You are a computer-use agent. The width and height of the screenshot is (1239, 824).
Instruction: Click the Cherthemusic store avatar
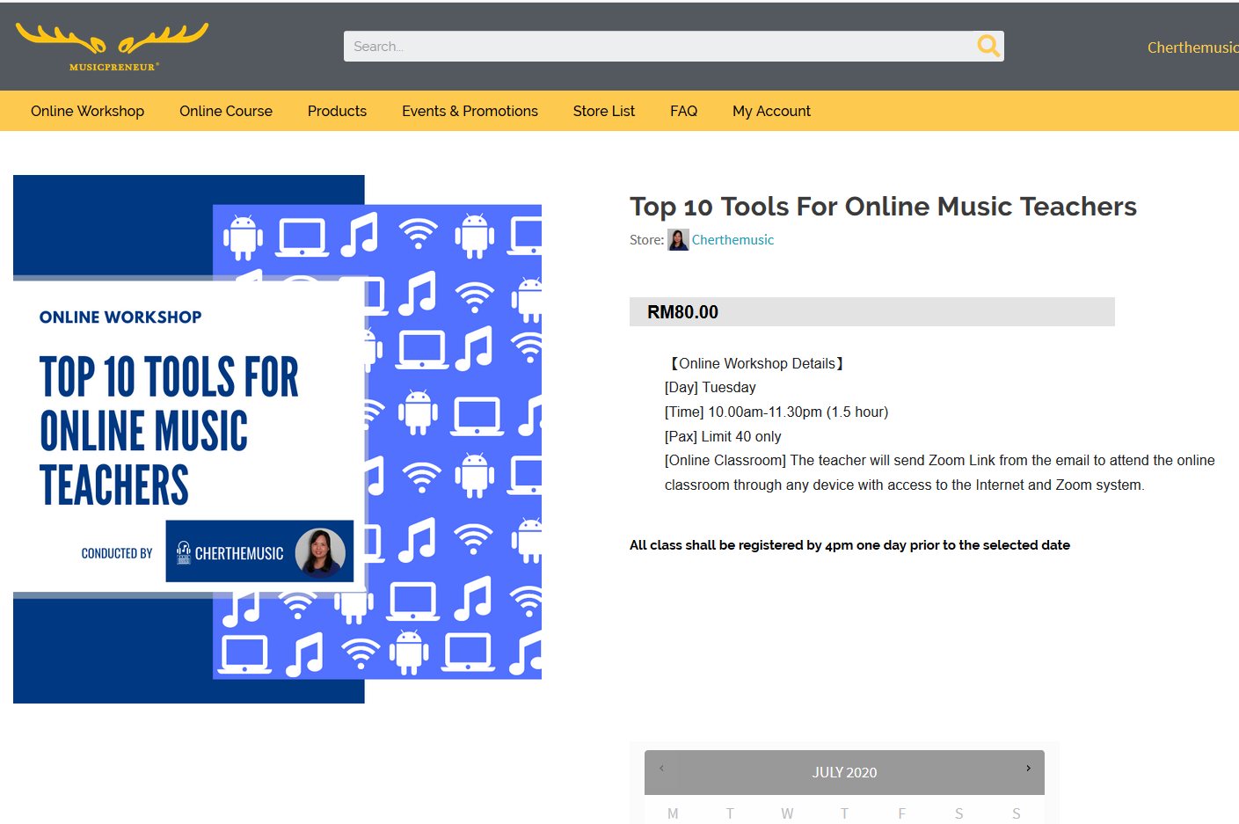click(678, 240)
